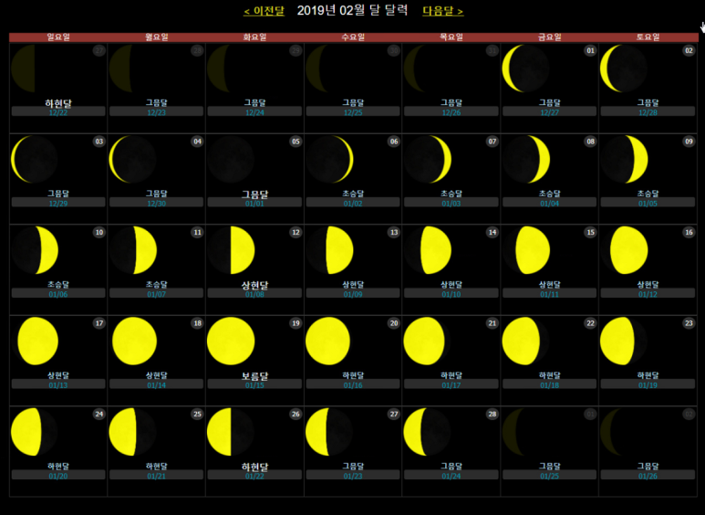Click the '다음달 >' next month link

tap(442, 11)
